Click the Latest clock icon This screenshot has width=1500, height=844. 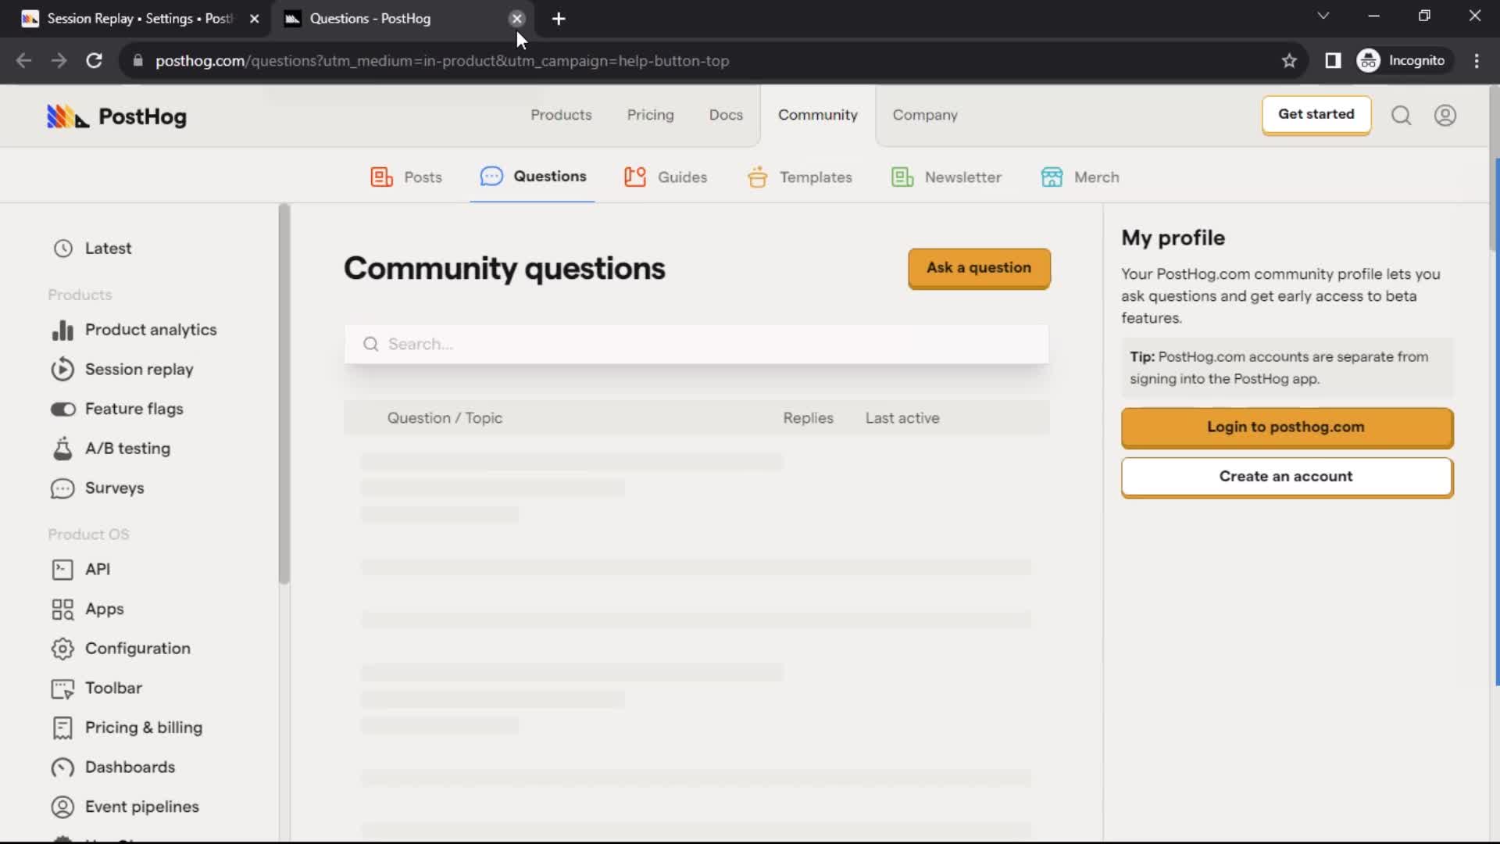pos(63,249)
